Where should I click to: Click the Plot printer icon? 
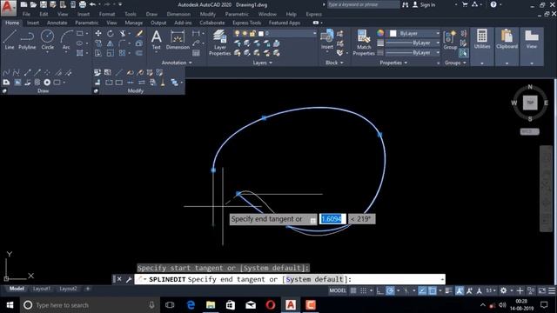[x=83, y=4]
